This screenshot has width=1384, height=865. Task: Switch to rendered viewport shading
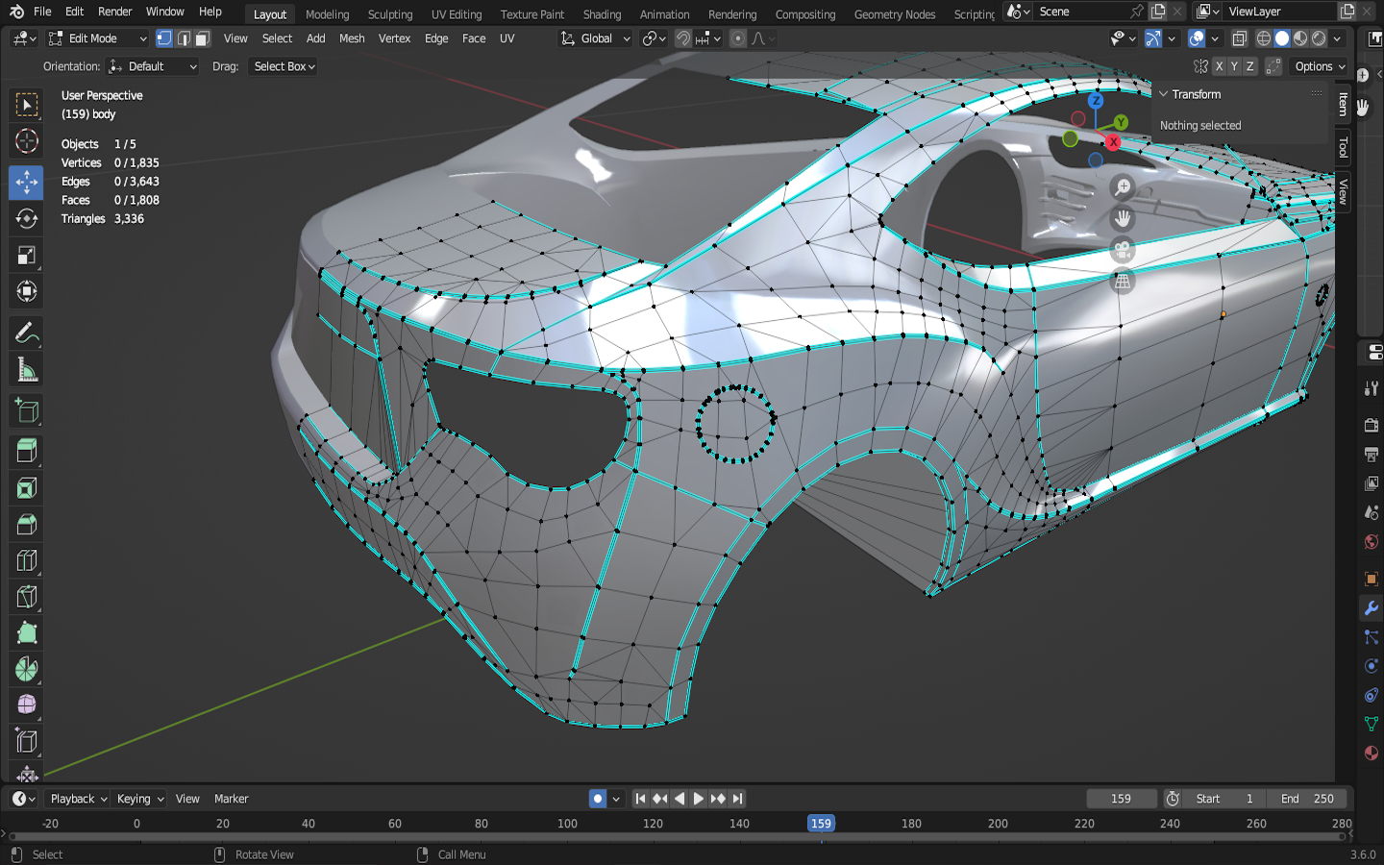pos(1319,38)
